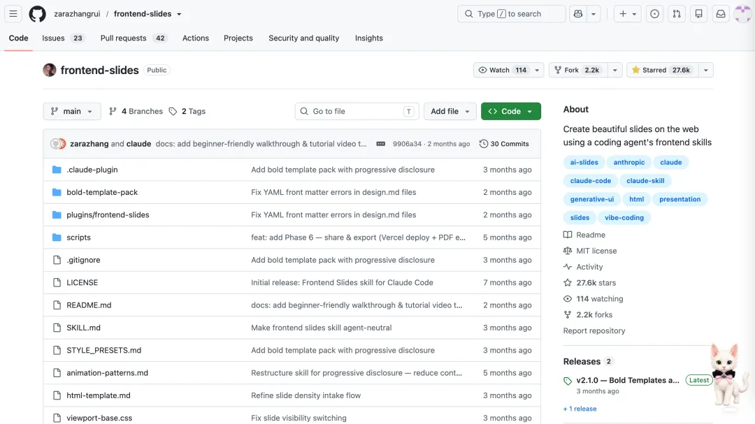Screen dimensions: 755x424
Task: Click the white cat mascot overlay
Action: pos(728,375)
